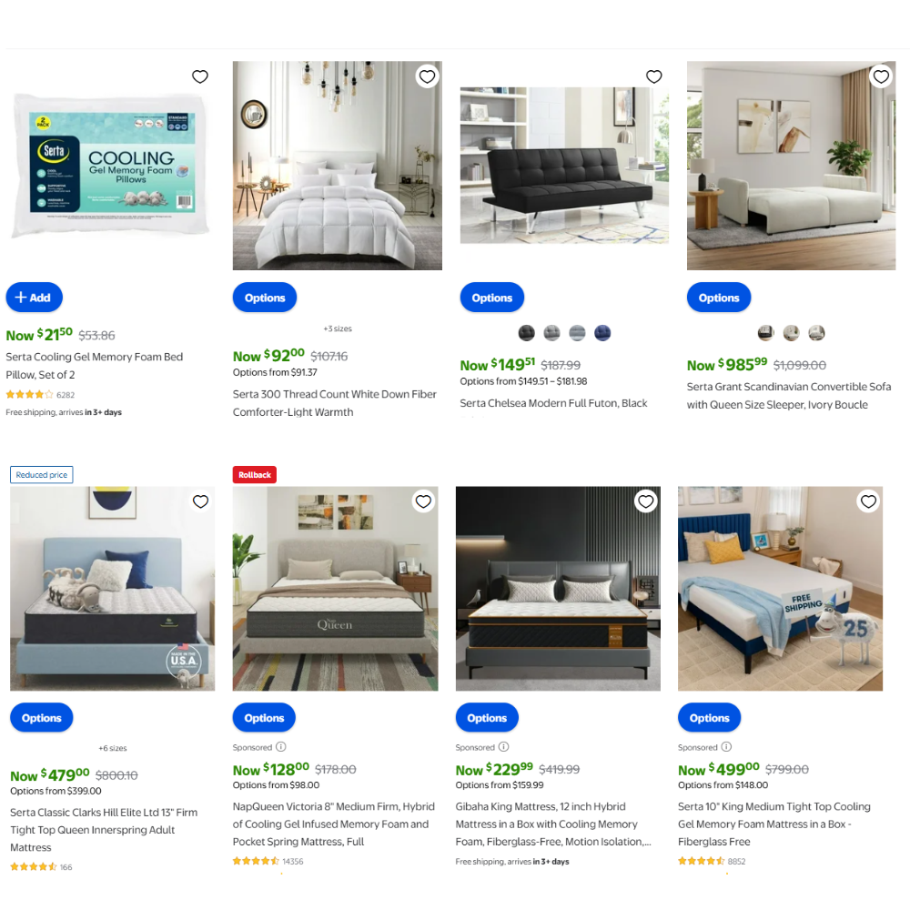Viewport: 910px width, 910px height.
Task: Select first sofa variant swatch under Serta Grant
Action: 766,333
